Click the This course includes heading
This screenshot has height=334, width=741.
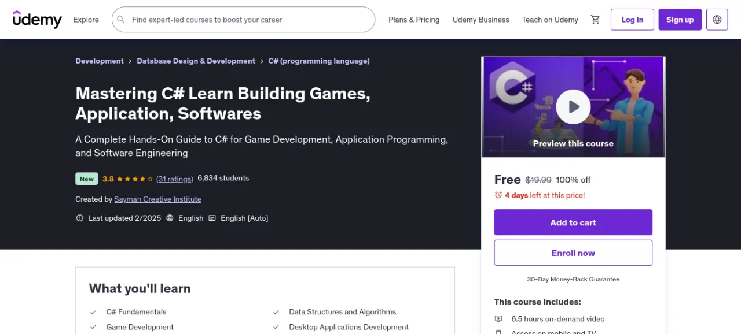(x=537, y=302)
